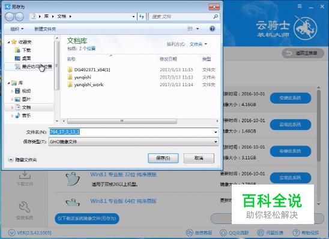Click 安装此系统 for the 3.11GB image
329x239 pixels.
[x=291, y=151]
